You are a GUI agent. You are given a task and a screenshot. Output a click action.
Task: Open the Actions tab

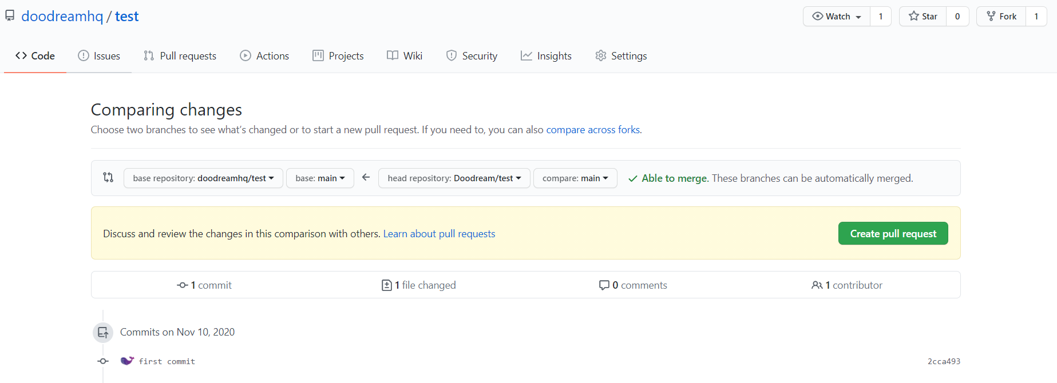tap(264, 56)
